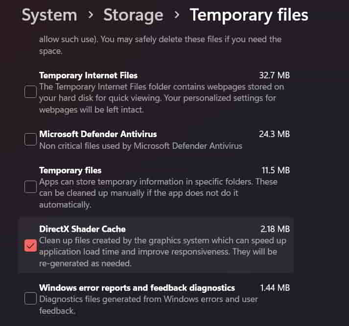Click the 24.3 MB size value

(274, 134)
